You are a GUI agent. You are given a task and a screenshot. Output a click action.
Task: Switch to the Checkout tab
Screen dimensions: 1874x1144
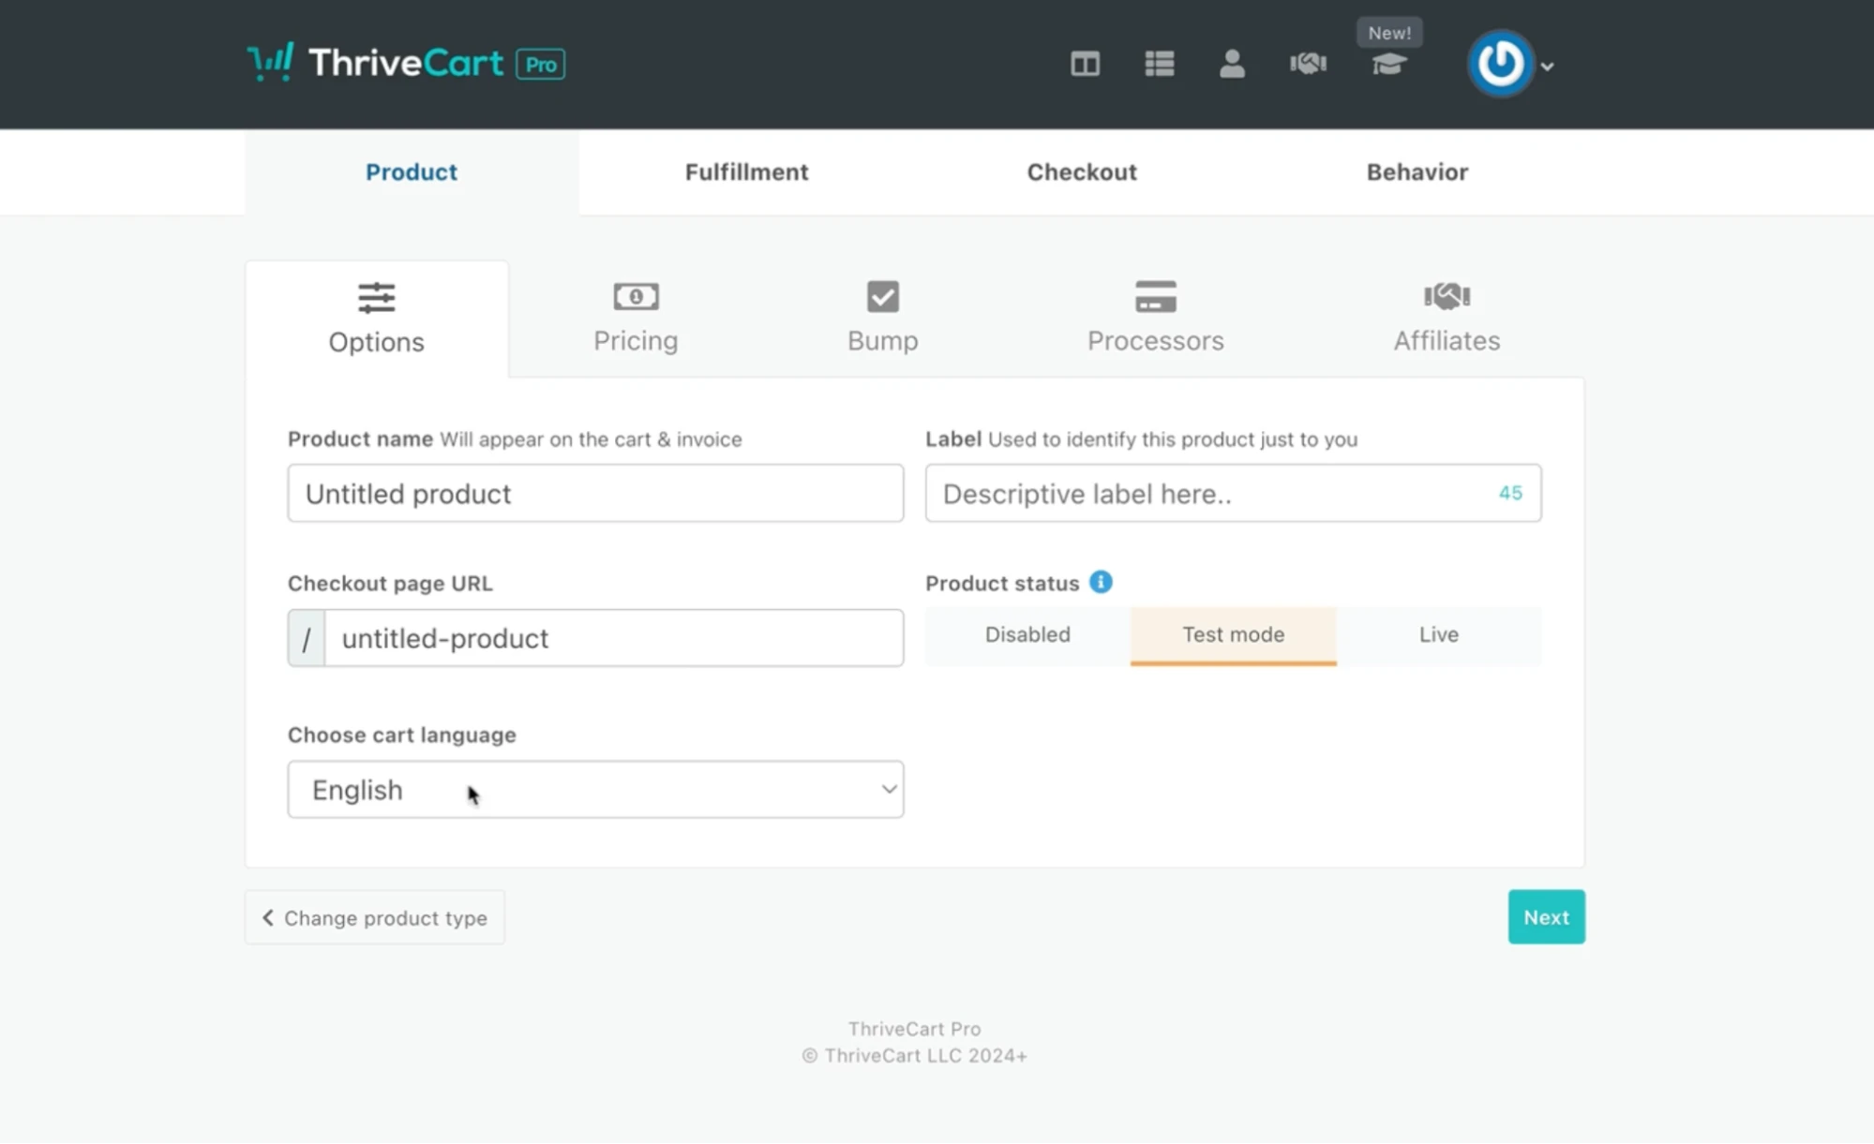(1082, 171)
